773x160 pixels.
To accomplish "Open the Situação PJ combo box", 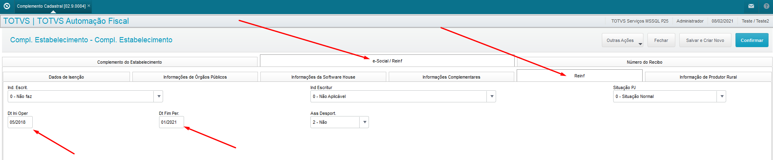I will 669,96.
